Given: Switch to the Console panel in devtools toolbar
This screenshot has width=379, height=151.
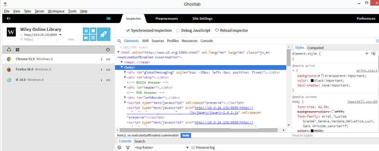Looking at the screenshot, I should click(207, 41).
